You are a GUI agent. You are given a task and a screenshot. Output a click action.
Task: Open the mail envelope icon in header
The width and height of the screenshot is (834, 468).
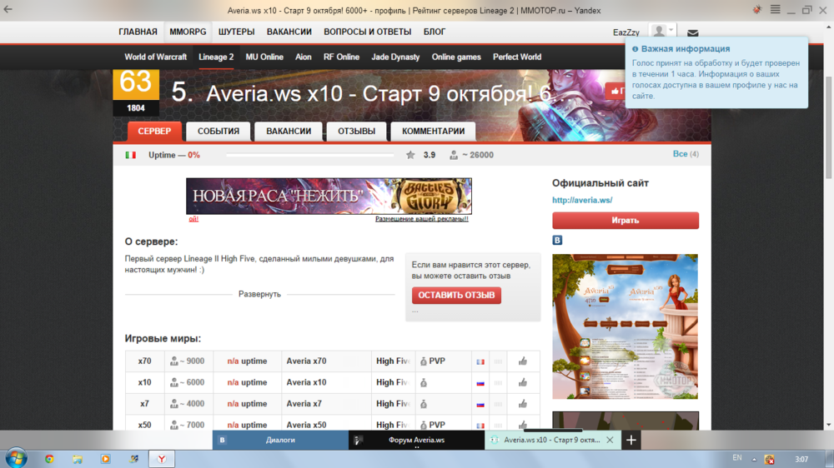(x=692, y=33)
